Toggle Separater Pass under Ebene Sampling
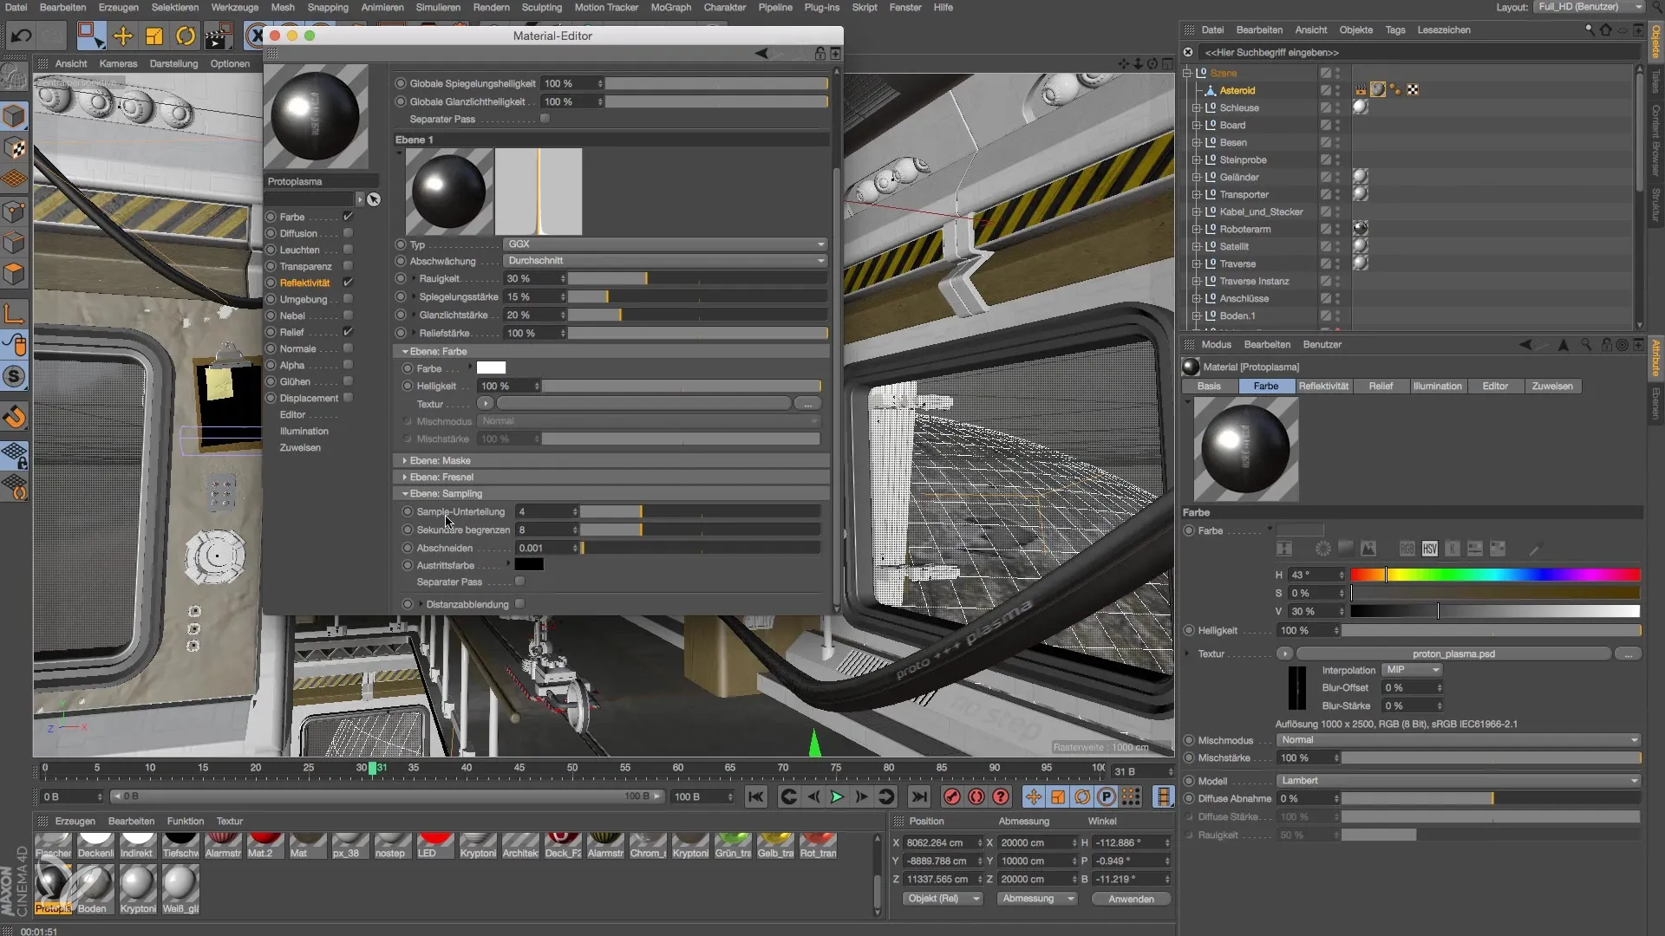 point(519,582)
